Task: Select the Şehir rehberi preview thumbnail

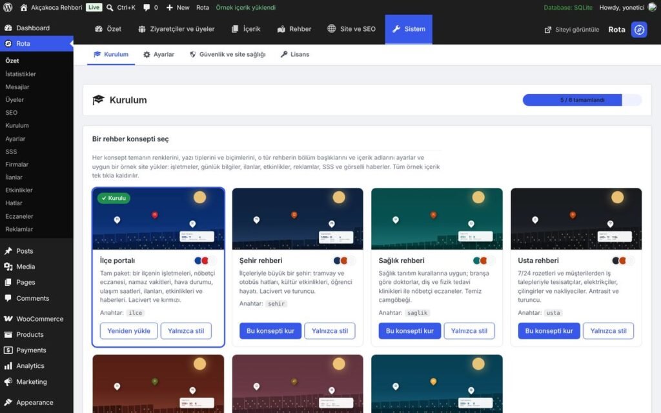Action: (298, 219)
